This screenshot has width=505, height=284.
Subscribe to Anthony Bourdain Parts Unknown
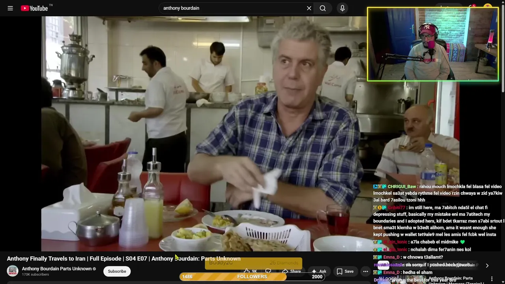tap(117, 271)
